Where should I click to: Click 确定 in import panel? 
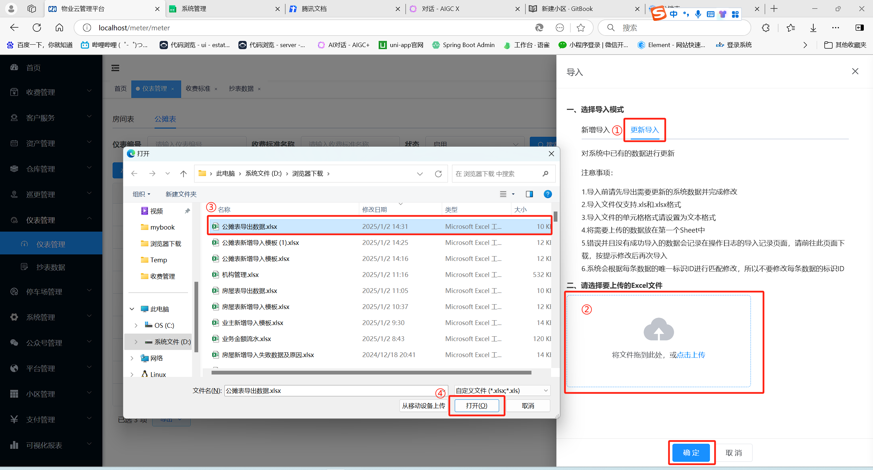coord(691,453)
